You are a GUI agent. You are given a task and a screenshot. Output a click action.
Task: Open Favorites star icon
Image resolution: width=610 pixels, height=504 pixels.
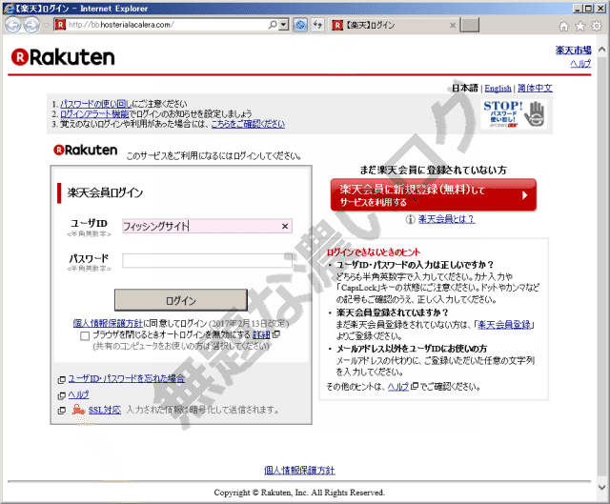[x=580, y=26]
